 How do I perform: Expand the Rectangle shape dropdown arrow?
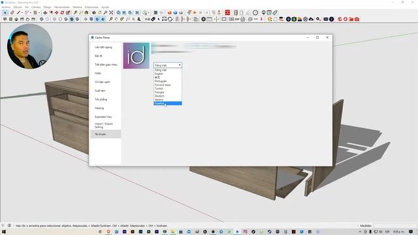(39, 12)
